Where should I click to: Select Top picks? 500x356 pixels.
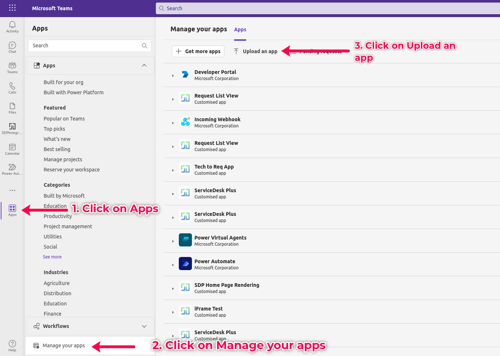click(54, 129)
